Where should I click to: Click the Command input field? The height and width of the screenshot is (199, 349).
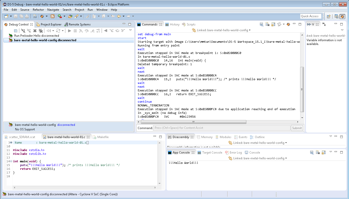tap(222, 128)
